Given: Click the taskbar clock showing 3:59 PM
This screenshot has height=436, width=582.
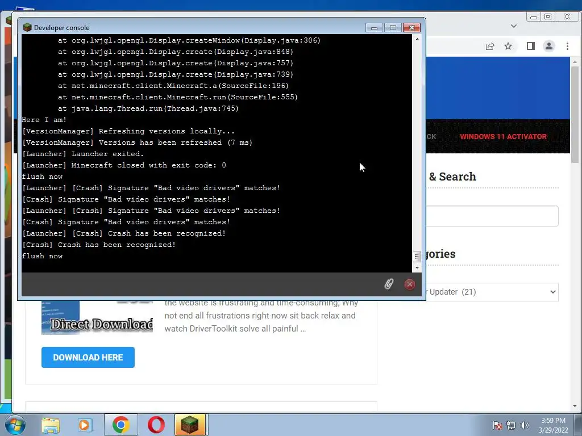Looking at the screenshot, I should 553,425.
